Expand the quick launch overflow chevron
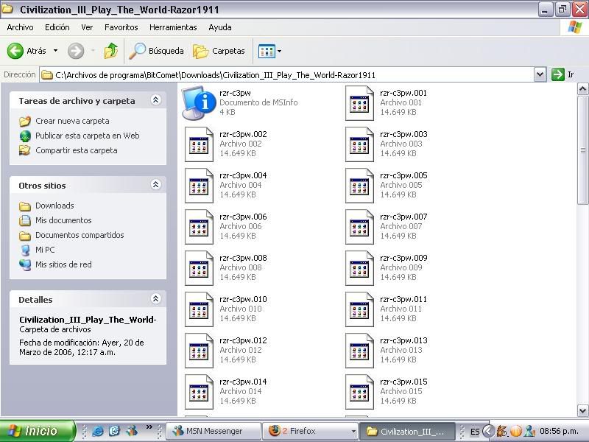589x442 pixels. 149,427
